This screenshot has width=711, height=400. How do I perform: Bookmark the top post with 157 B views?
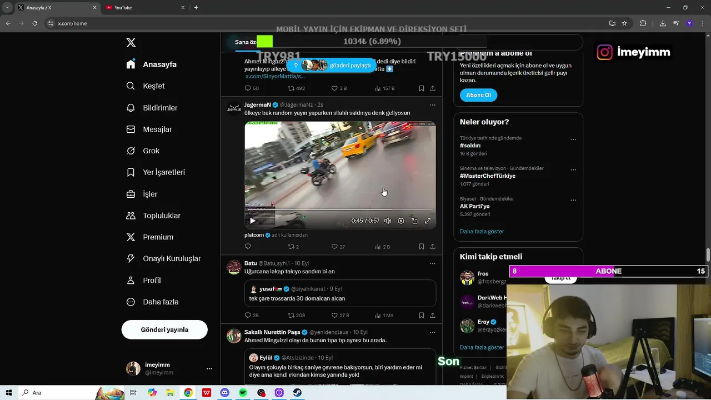tap(422, 88)
